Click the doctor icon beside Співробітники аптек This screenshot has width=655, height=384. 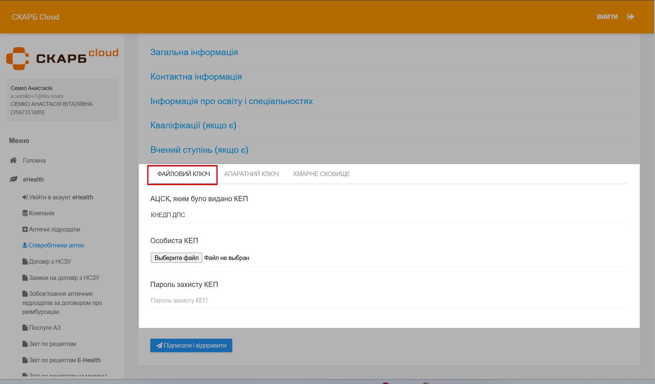pyautogui.click(x=25, y=245)
